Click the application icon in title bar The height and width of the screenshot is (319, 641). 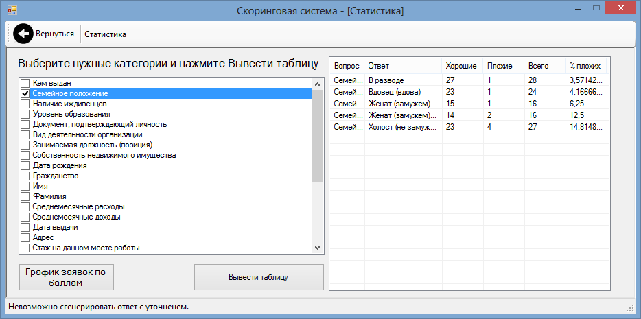12,10
